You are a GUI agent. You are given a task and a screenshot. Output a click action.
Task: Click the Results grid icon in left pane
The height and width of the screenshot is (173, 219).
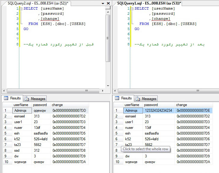click(6, 98)
